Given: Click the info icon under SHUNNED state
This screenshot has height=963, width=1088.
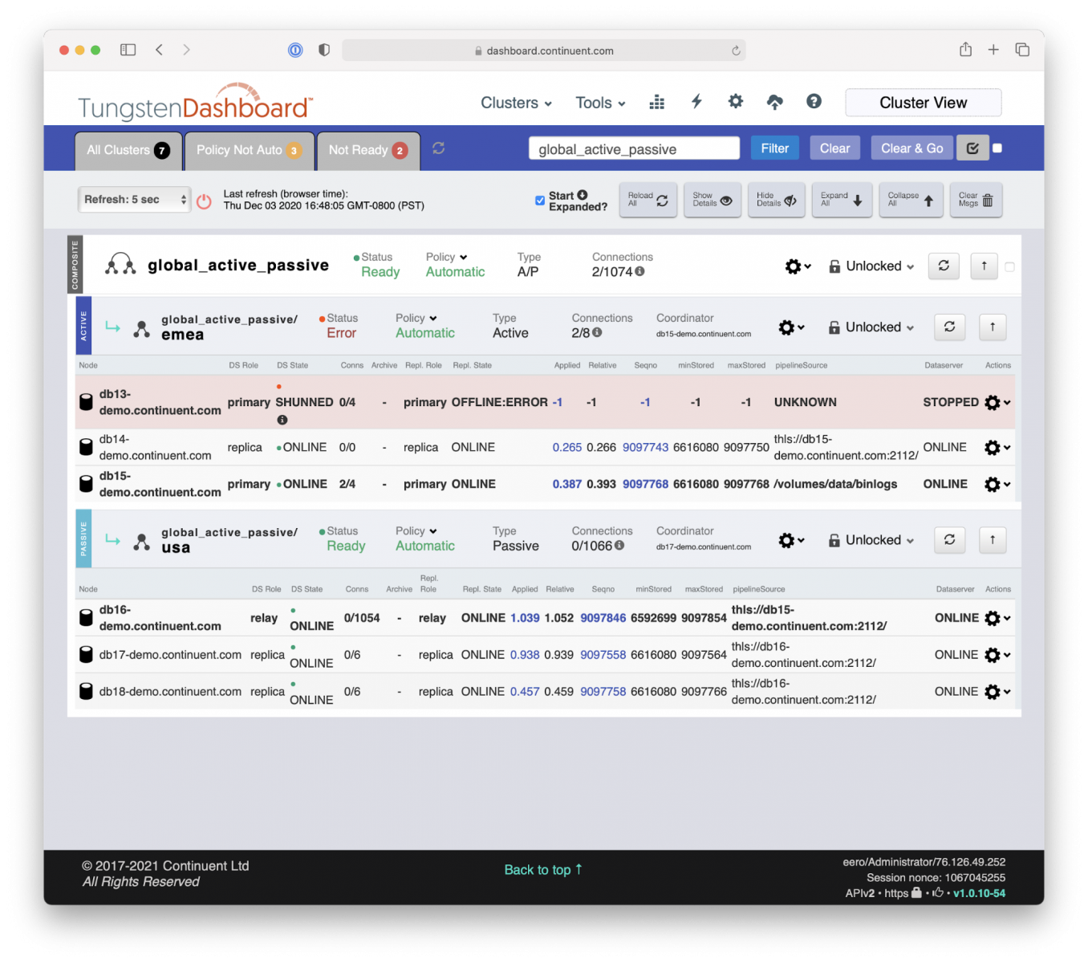Looking at the screenshot, I should click(282, 420).
